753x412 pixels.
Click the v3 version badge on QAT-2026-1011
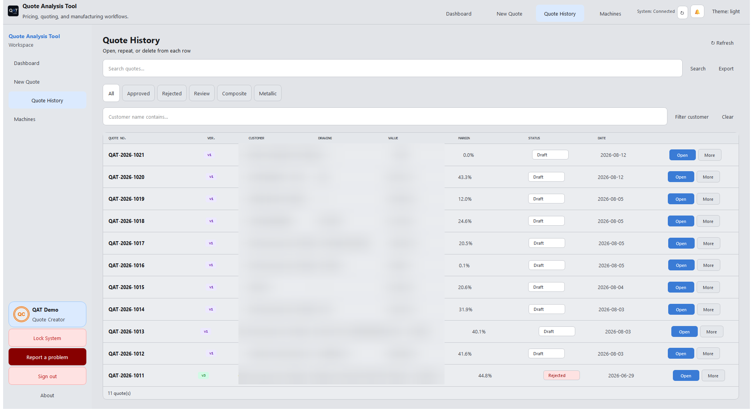pos(203,375)
